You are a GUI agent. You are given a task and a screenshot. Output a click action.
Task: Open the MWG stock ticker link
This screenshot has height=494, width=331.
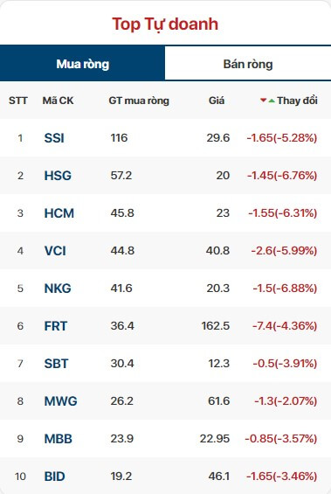[61, 401]
